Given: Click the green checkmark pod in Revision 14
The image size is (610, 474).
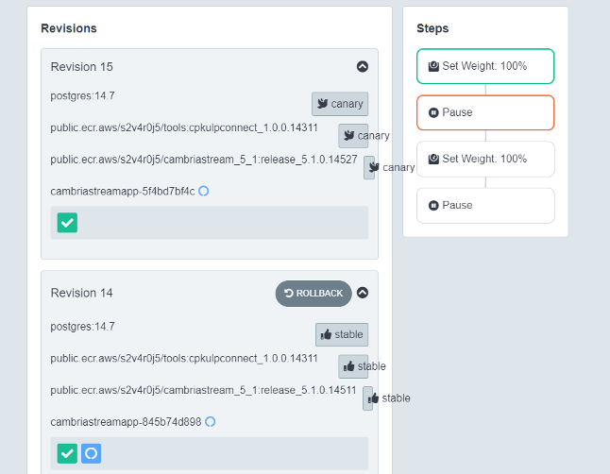Looking at the screenshot, I should click(x=67, y=453).
